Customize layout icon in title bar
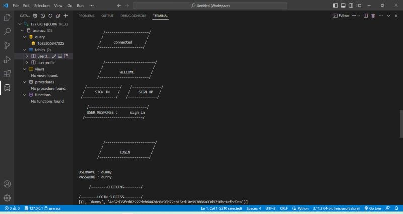The width and height of the screenshot is (403, 214). click(359, 5)
